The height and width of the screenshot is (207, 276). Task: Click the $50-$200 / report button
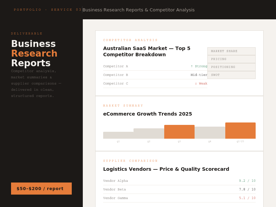(41, 188)
